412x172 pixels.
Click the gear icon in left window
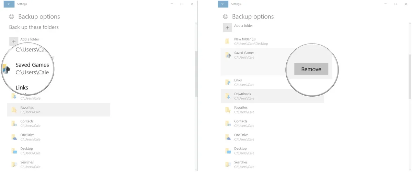(11, 17)
